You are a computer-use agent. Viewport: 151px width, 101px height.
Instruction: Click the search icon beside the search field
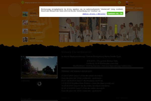click(119, 3)
